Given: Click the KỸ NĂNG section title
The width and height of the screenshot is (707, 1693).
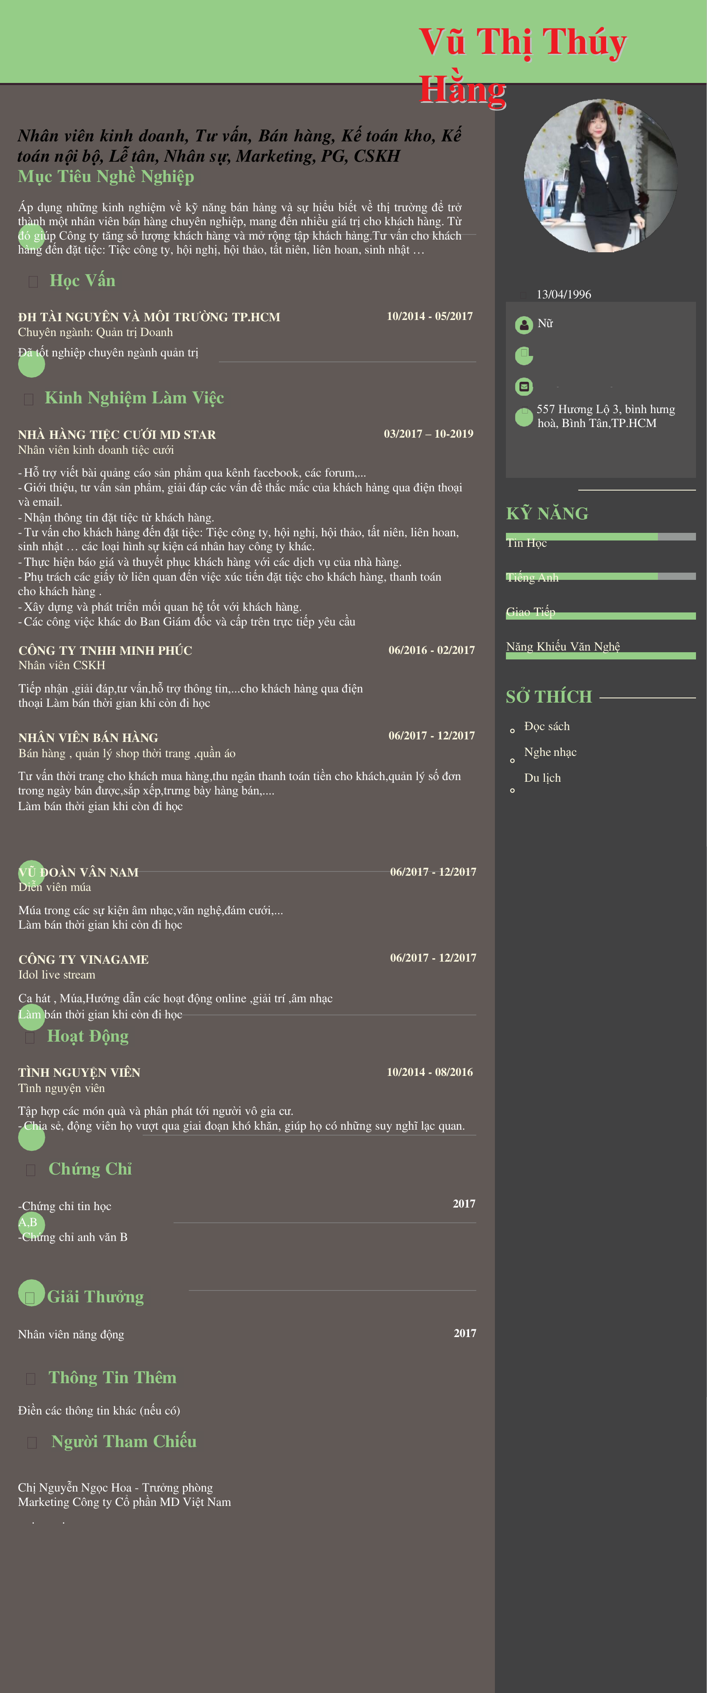Looking at the screenshot, I should click(x=547, y=513).
